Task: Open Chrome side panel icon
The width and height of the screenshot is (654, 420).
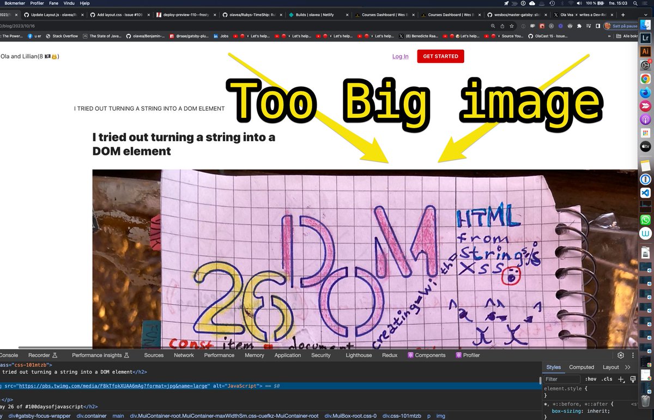Action: (x=597, y=26)
